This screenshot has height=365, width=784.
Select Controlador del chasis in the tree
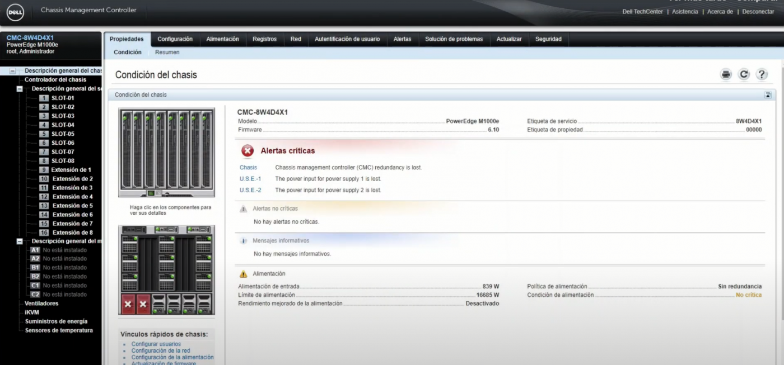(55, 80)
